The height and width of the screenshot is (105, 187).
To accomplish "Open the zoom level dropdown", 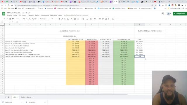I will (19, 19).
